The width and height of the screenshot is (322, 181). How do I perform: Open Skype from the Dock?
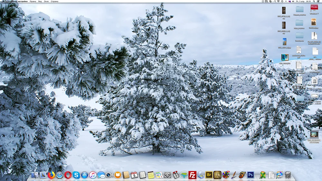pos(76,175)
